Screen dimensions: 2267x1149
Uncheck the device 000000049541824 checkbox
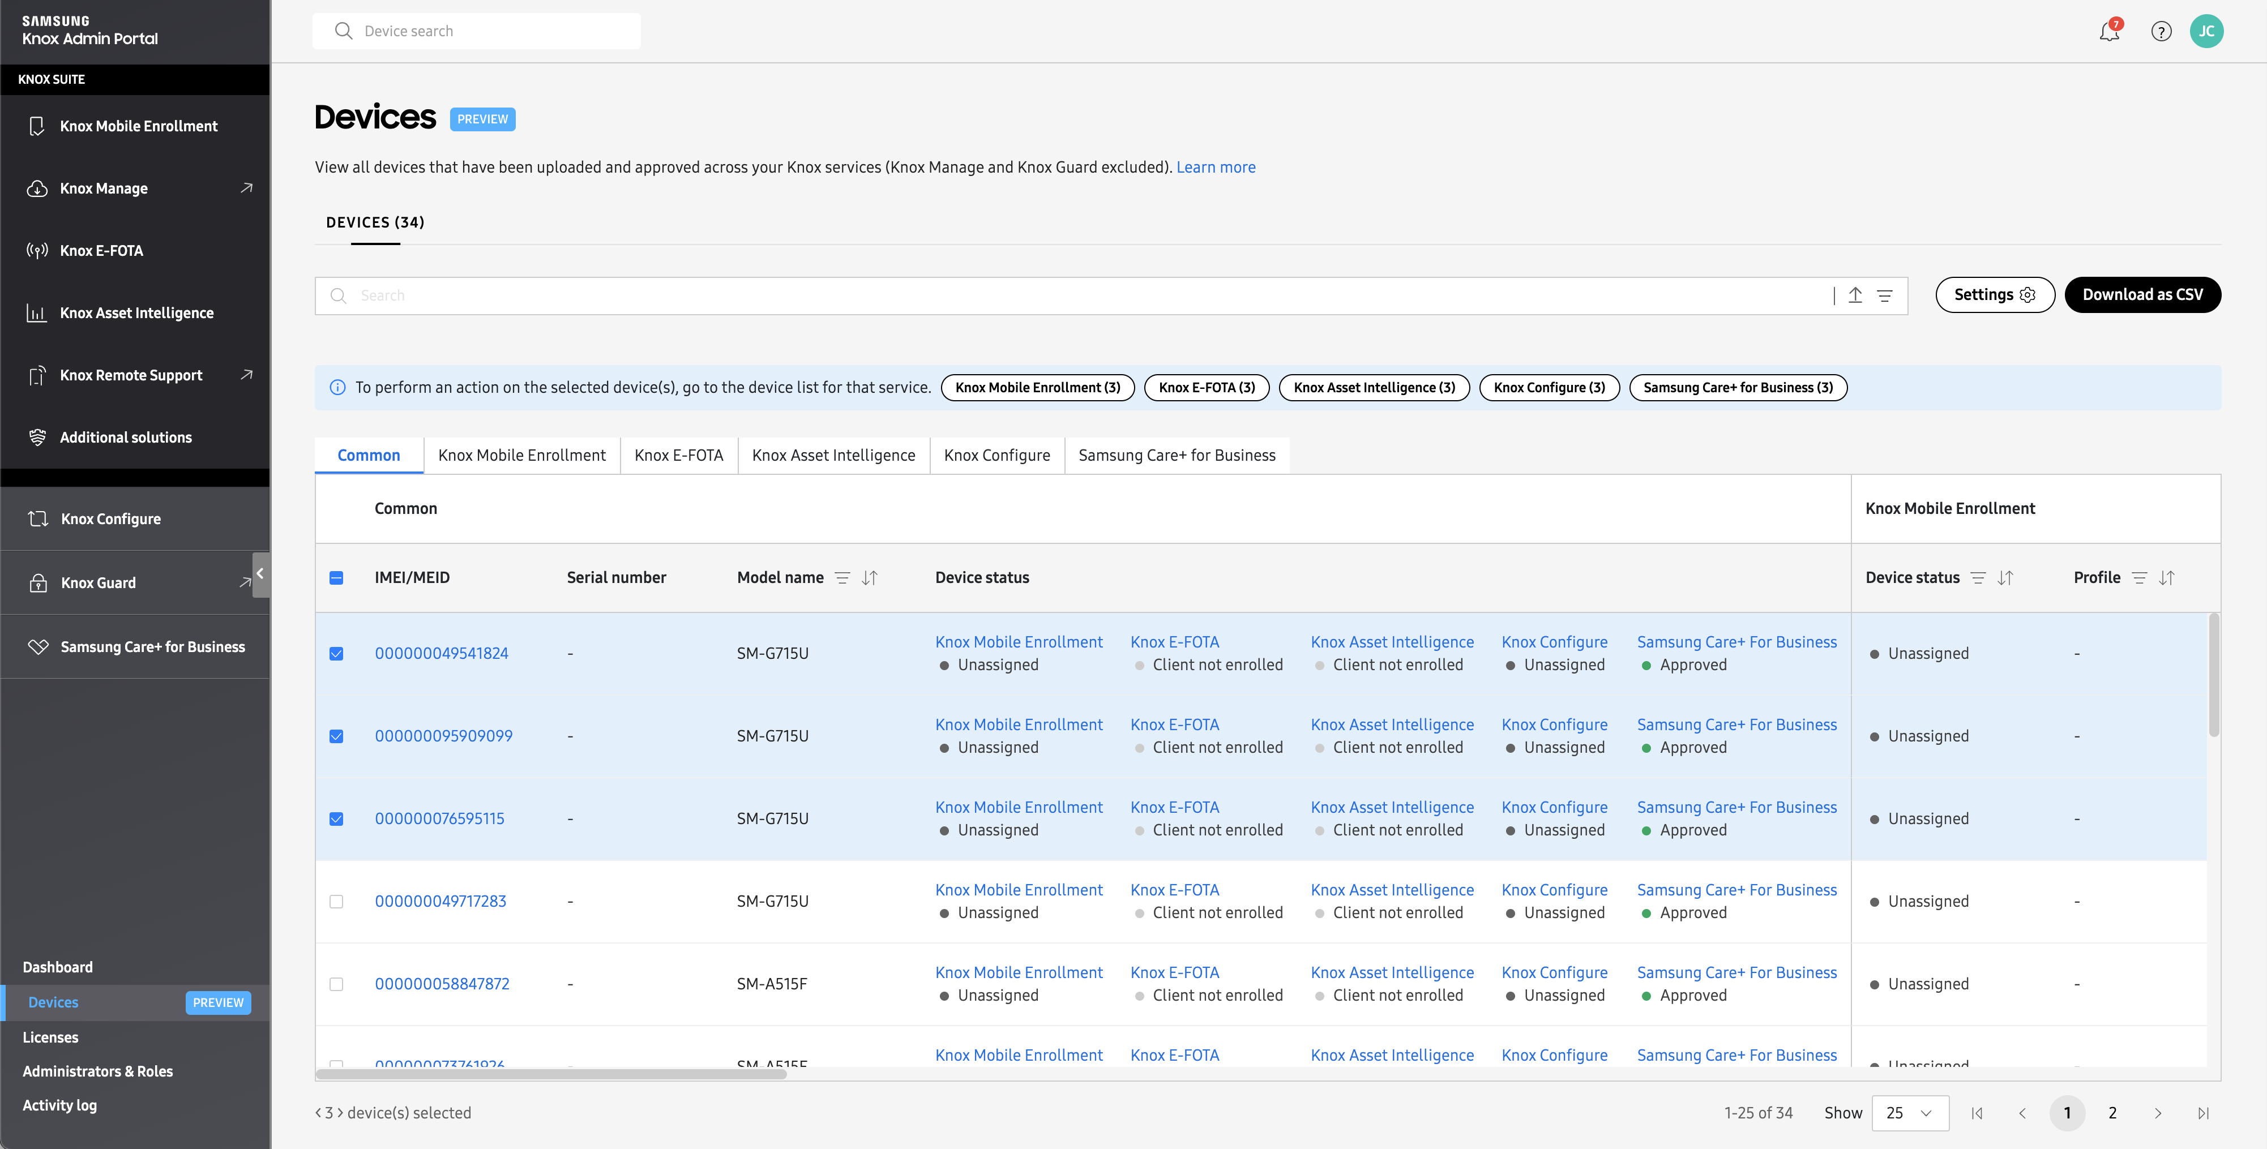pyautogui.click(x=336, y=654)
